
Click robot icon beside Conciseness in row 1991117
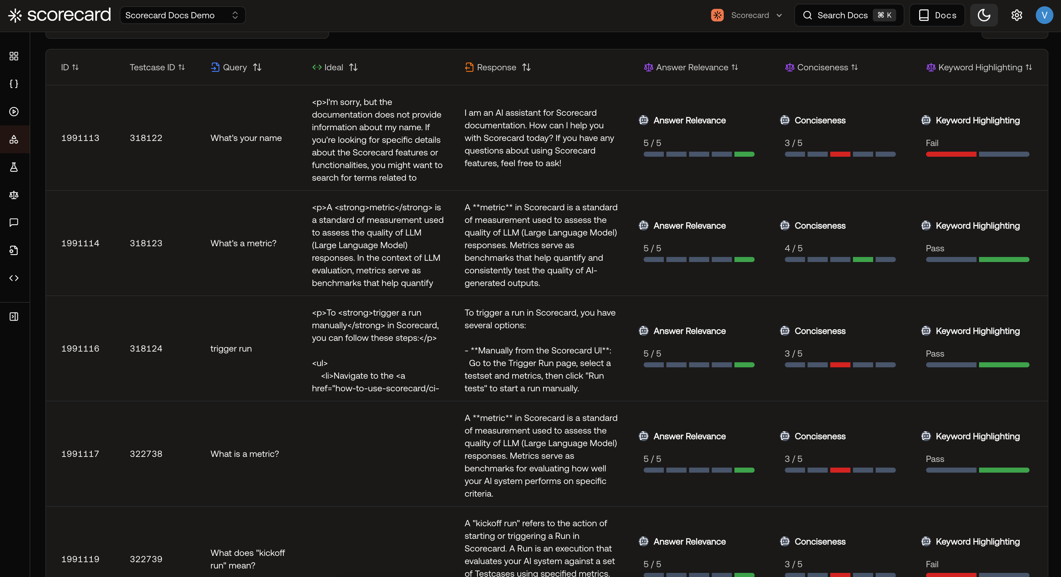point(785,436)
